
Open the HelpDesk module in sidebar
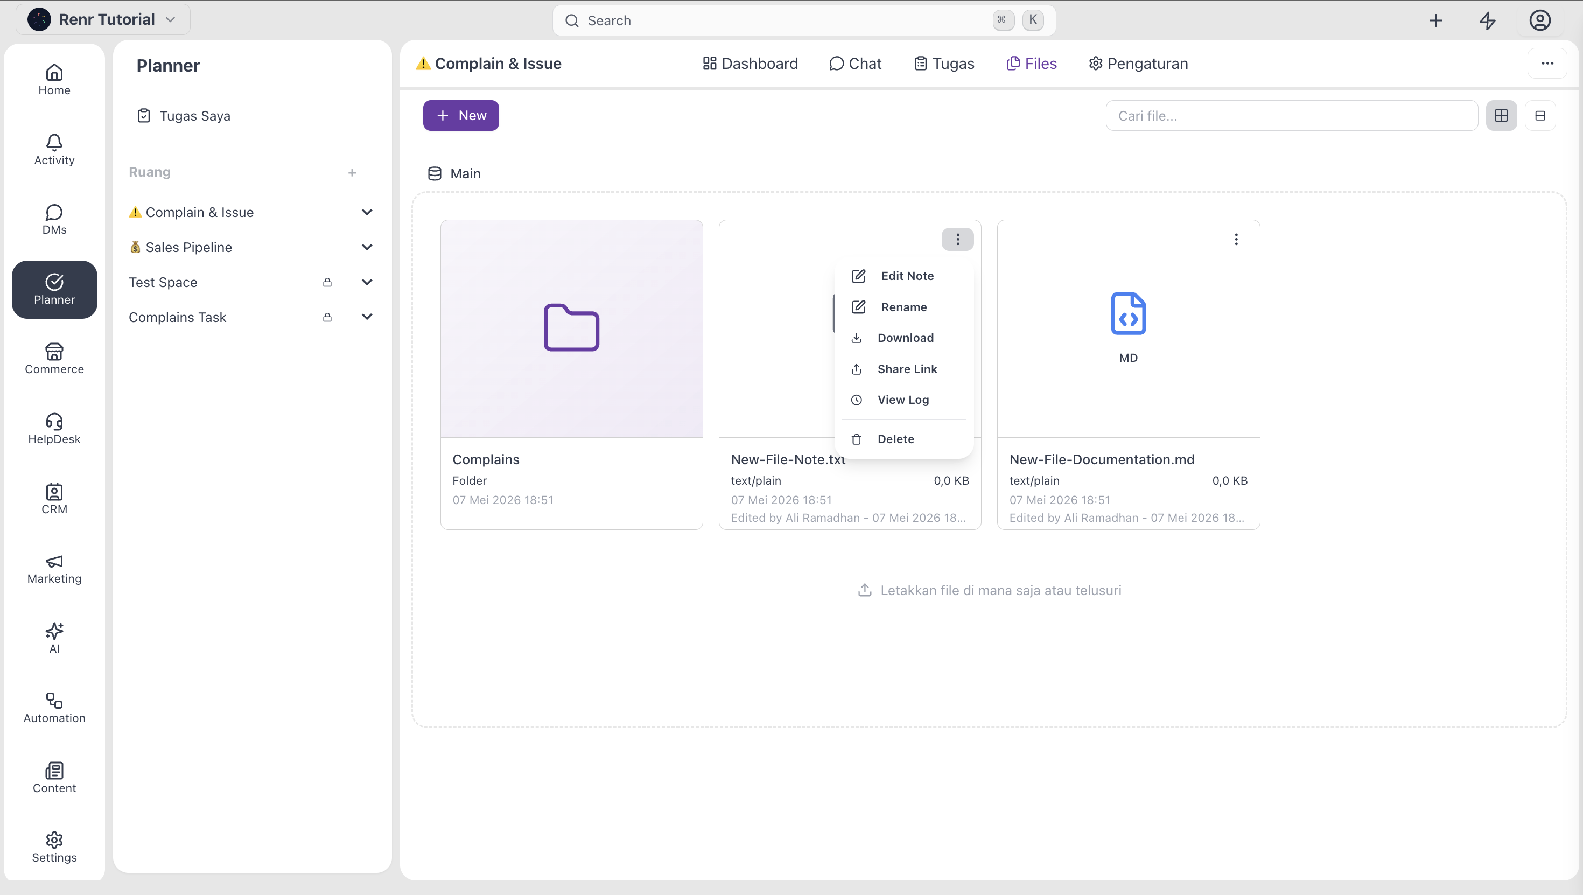pyautogui.click(x=54, y=429)
